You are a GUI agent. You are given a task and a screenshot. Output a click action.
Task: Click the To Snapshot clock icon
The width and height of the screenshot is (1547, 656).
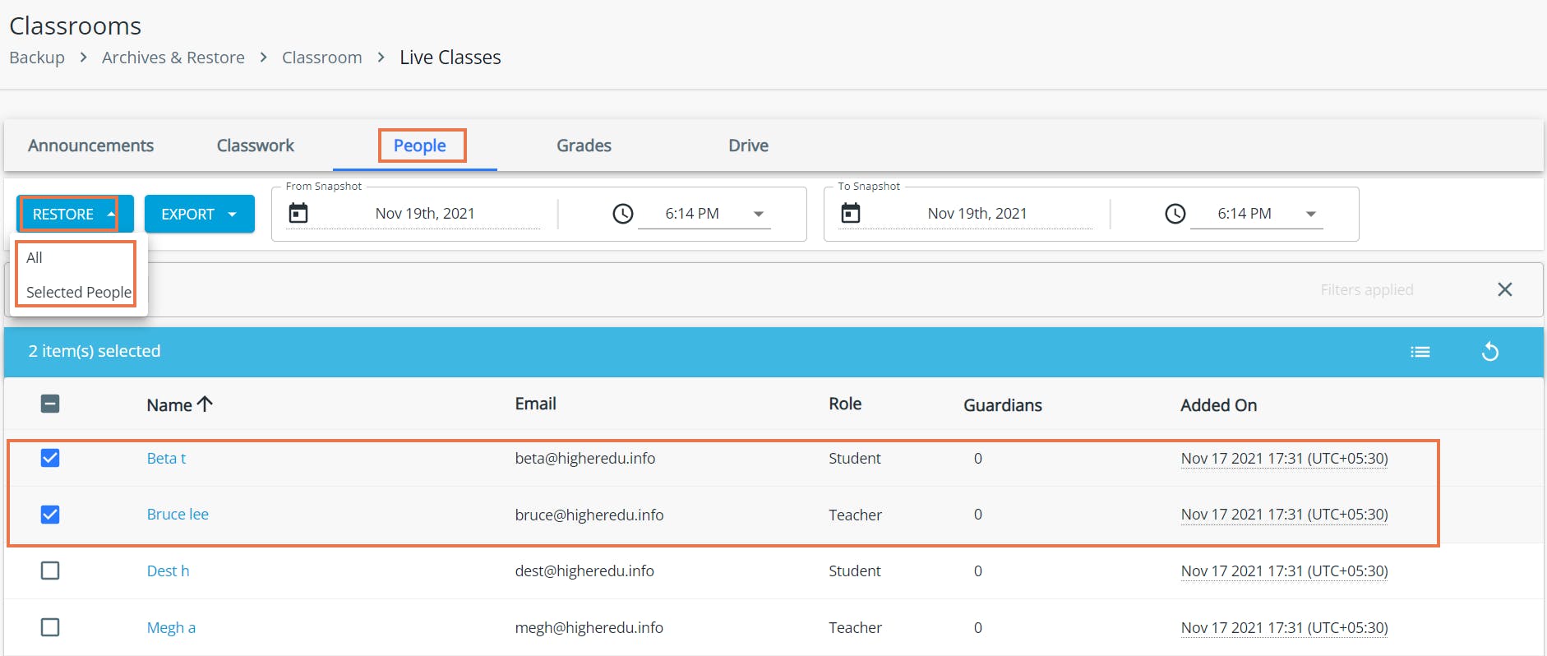[1175, 214]
